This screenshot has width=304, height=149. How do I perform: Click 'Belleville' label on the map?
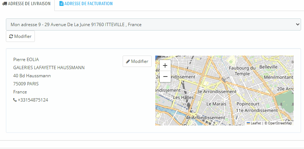coord(269,67)
